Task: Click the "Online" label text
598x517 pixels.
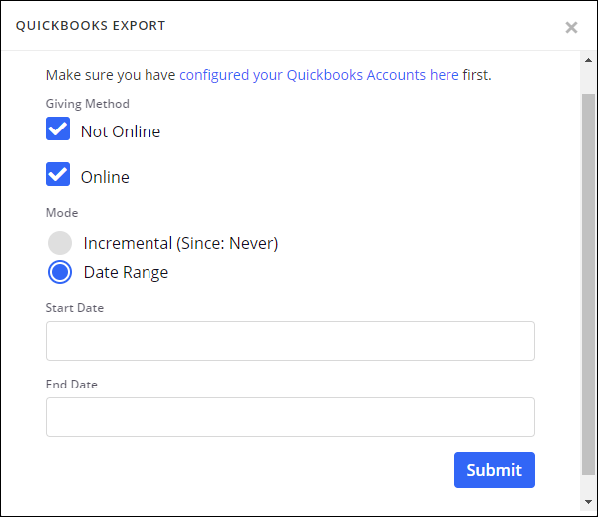Action: coord(105,177)
